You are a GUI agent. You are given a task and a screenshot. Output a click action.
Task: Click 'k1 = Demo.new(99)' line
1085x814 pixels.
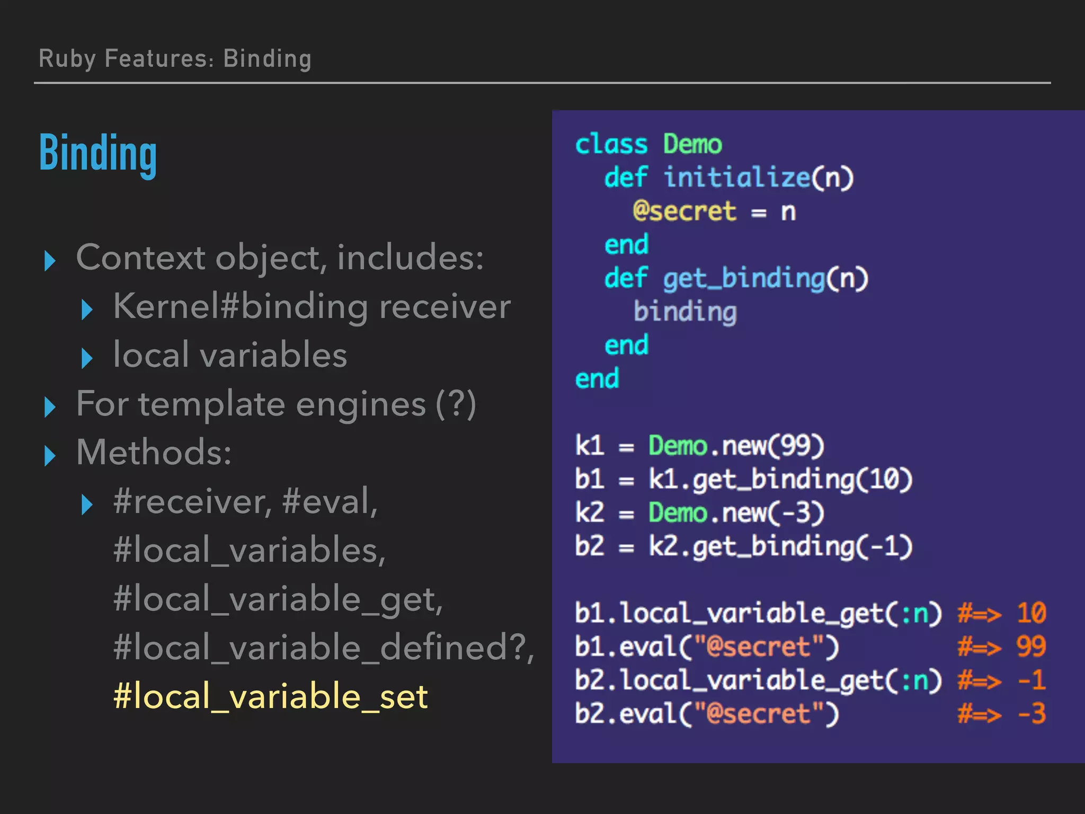click(699, 445)
